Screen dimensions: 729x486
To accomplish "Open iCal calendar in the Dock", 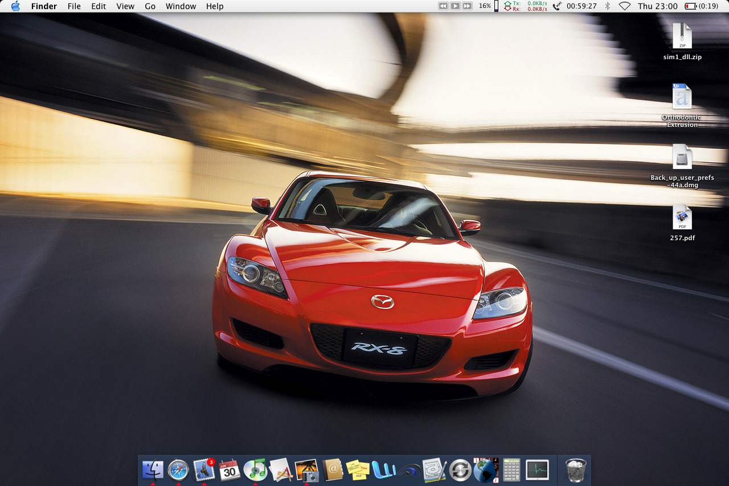I will point(230,470).
